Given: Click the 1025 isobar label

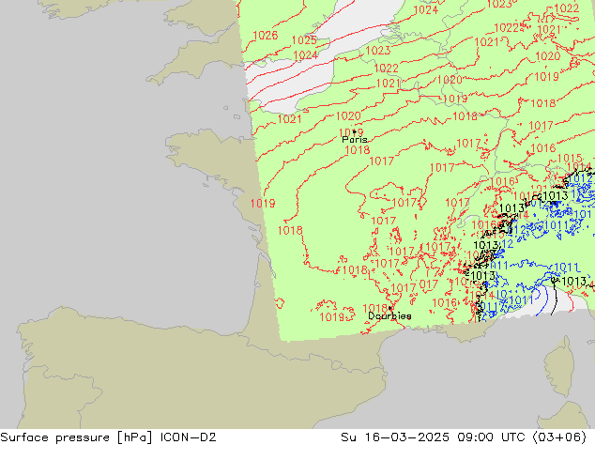Looking at the screenshot, I should [x=304, y=40].
